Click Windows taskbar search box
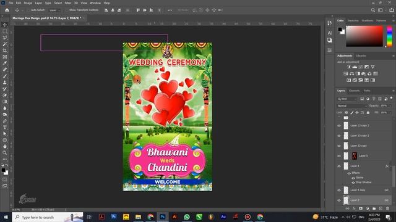The image size is (396, 222). (48, 217)
